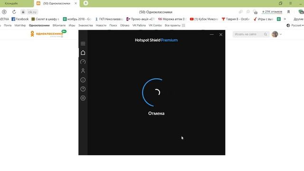Switch to the Клондайк tab
The height and width of the screenshot is (171, 304).
tap(11, 3)
